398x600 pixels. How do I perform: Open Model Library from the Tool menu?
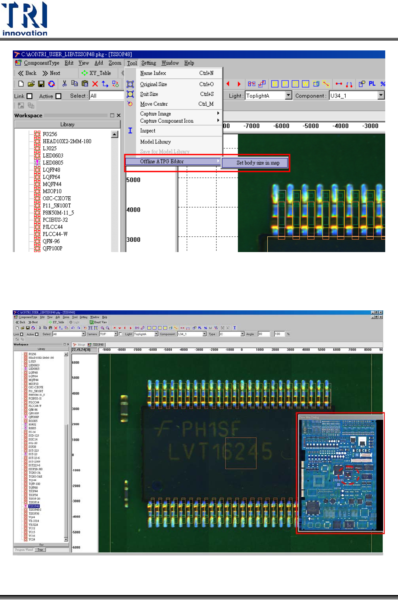155,142
